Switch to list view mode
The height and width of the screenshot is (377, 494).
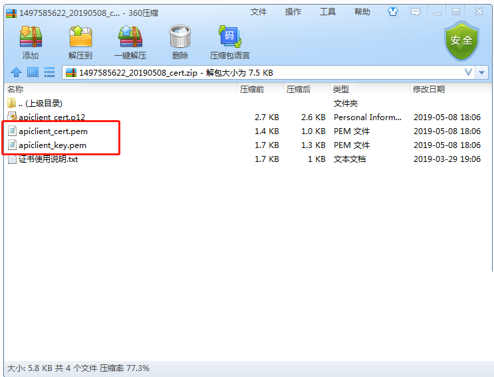(50, 72)
